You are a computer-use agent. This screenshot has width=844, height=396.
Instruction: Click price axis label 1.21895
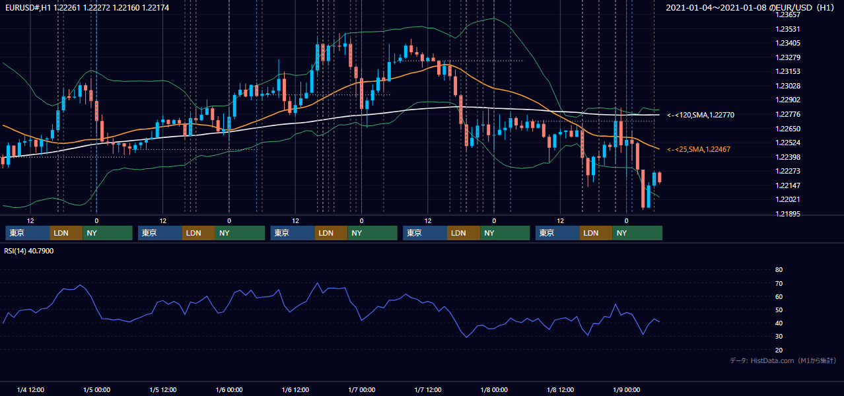[788, 214]
